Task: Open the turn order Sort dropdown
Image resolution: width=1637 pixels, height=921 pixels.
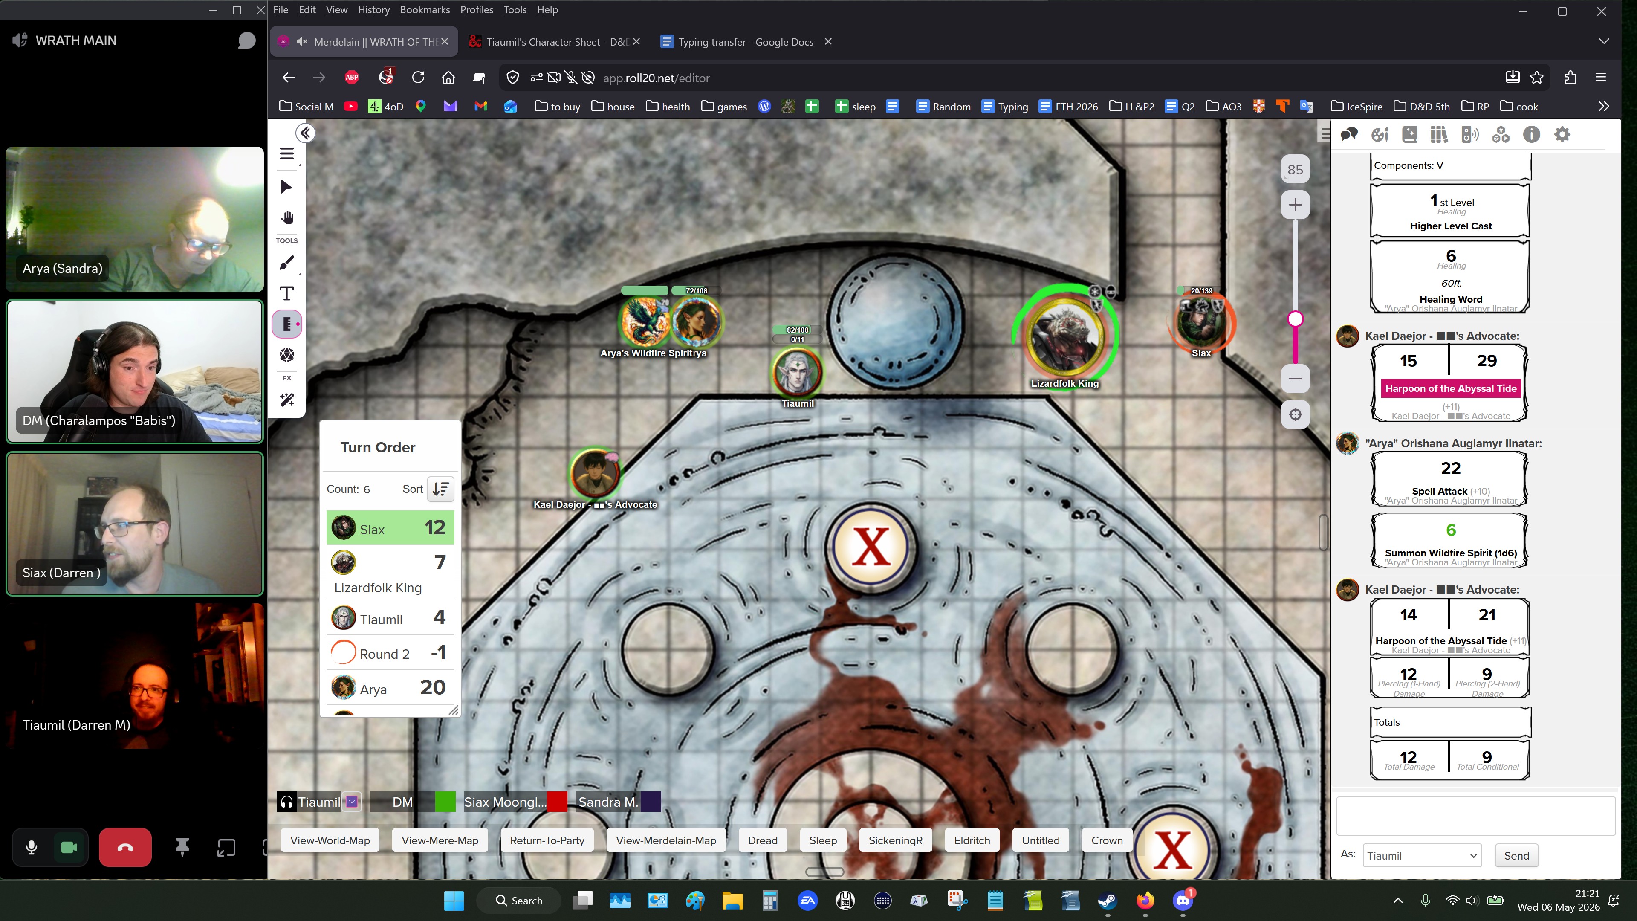Action: (440, 489)
